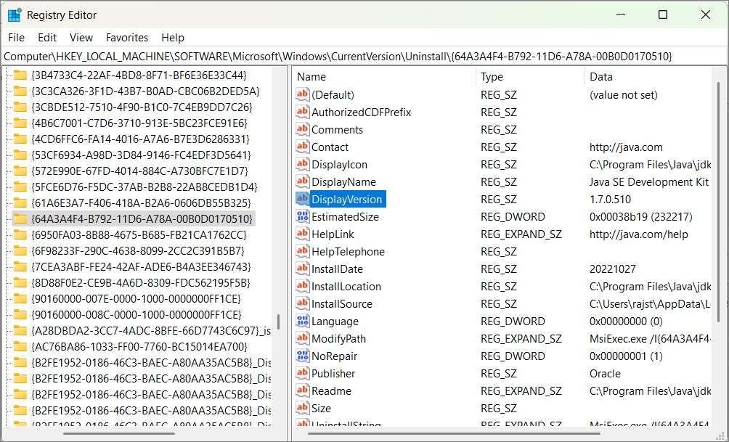729x442 pixels.
Task: Click the data value 1.7.0.510
Action: click(x=610, y=200)
